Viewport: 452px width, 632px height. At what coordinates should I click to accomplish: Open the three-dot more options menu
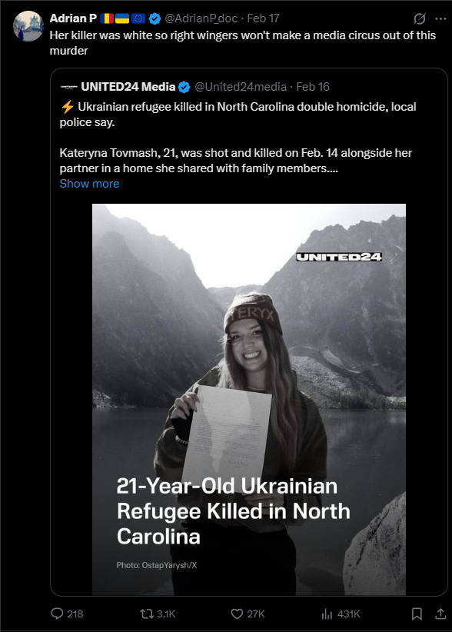pyautogui.click(x=440, y=18)
